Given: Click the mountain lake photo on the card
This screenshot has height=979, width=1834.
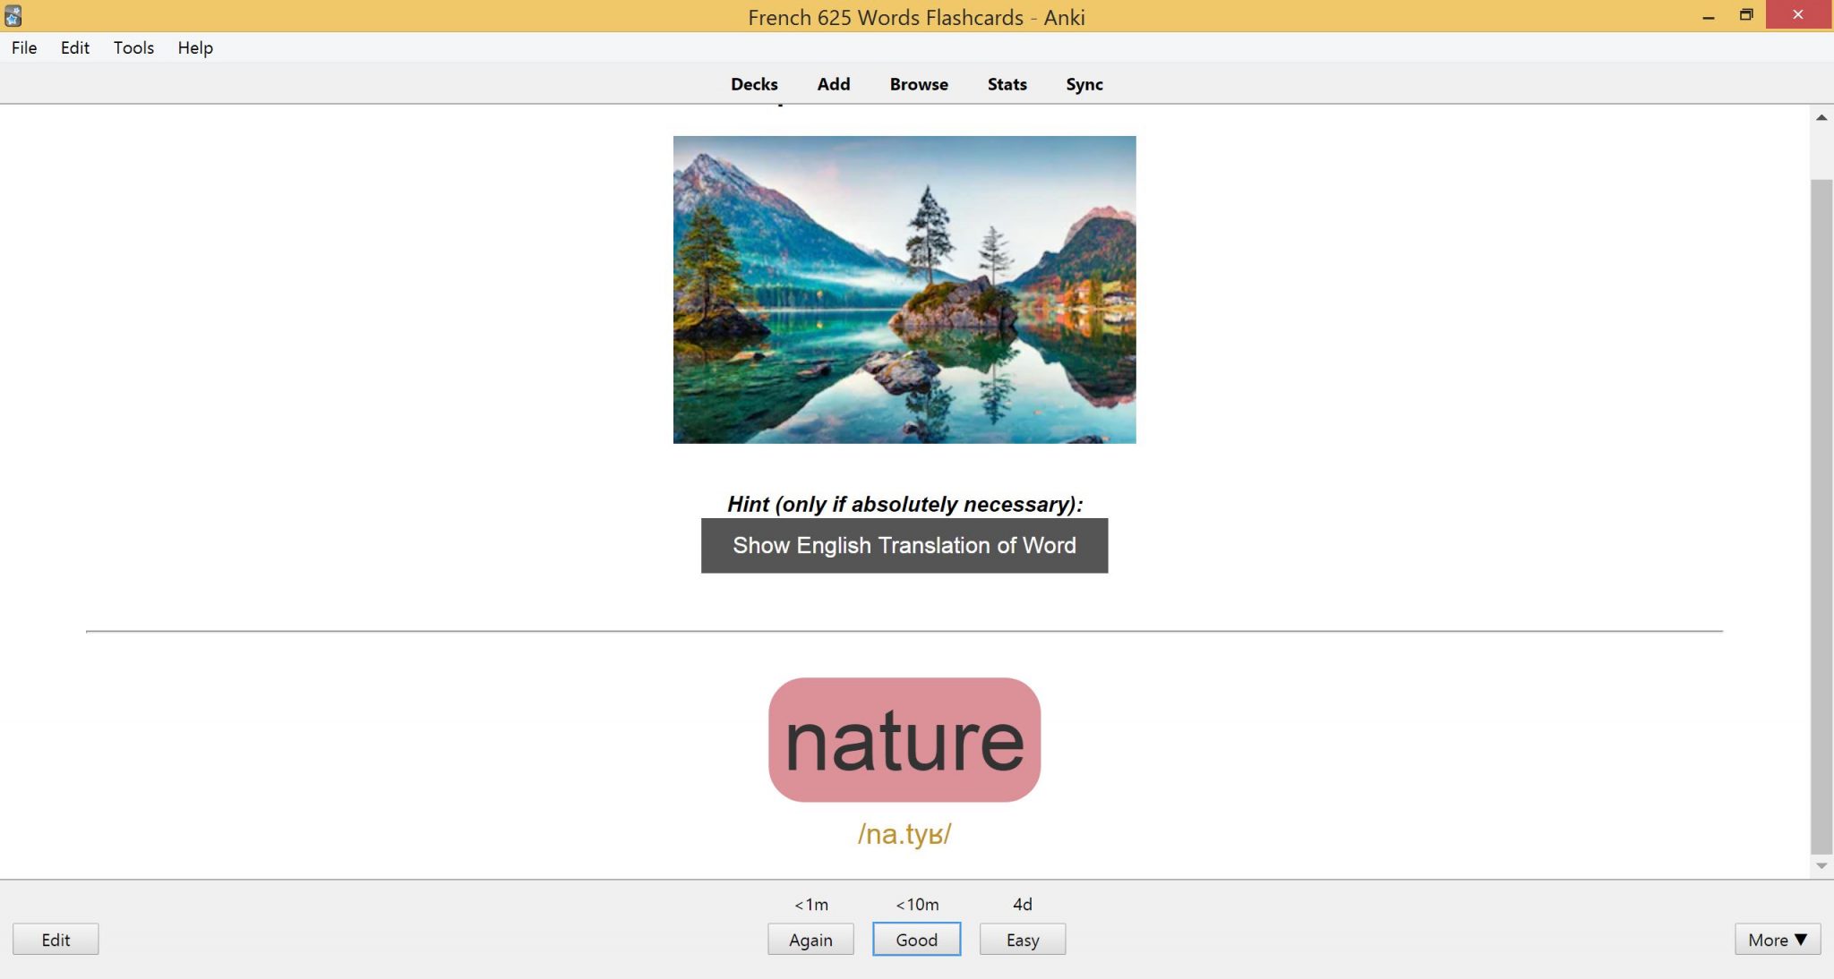Looking at the screenshot, I should [x=903, y=289].
